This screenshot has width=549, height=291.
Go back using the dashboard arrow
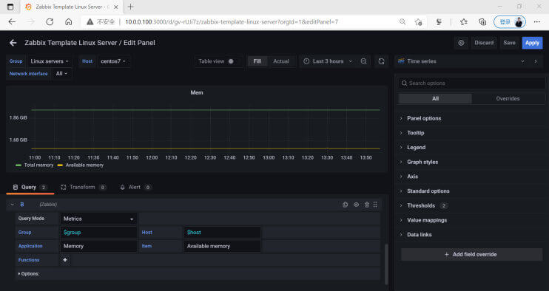13,43
